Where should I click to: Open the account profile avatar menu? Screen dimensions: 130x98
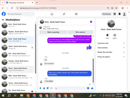(124, 14)
